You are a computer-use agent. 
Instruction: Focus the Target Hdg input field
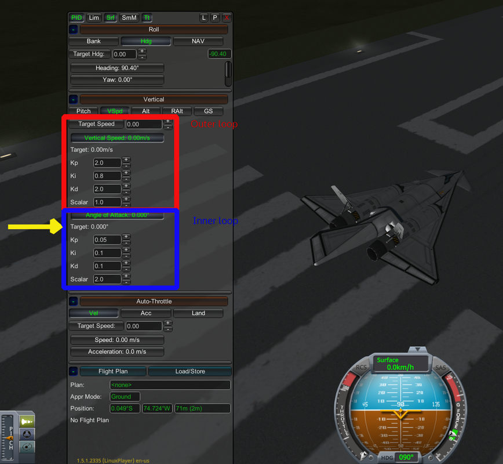(125, 55)
